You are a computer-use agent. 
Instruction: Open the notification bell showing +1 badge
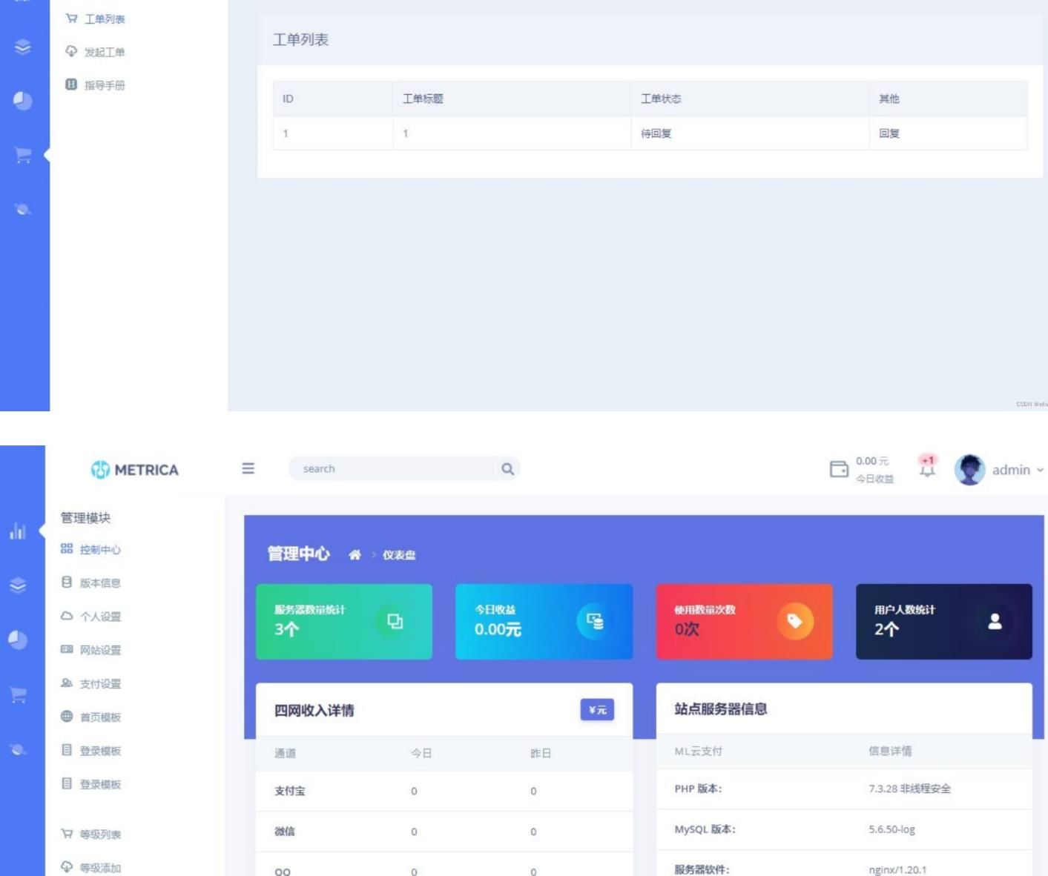point(928,469)
